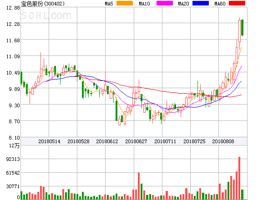Select the MA5 legend label
The width and height of the screenshot is (273, 200).
click(109, 4)
